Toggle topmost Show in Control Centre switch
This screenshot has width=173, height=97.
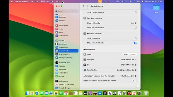(x=135, y=12)
